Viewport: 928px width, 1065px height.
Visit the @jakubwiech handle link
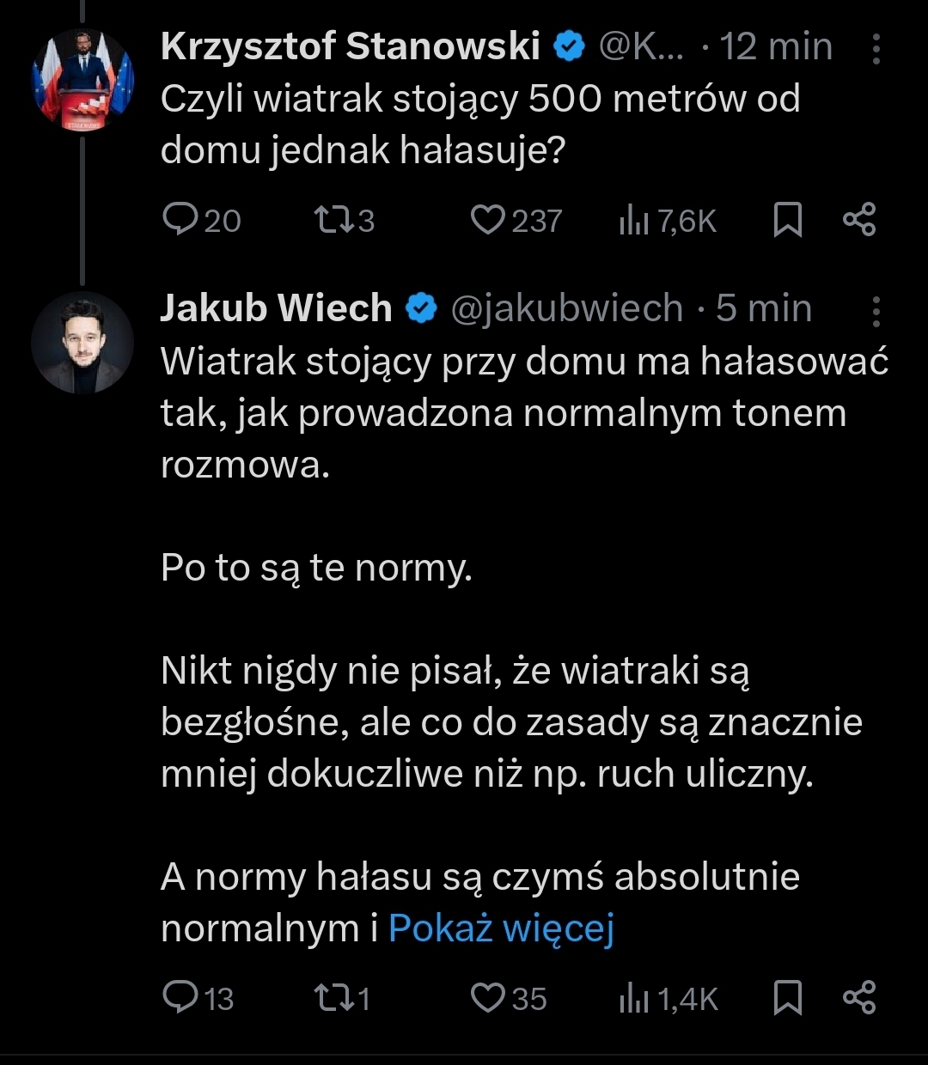[x=566, y=308]
